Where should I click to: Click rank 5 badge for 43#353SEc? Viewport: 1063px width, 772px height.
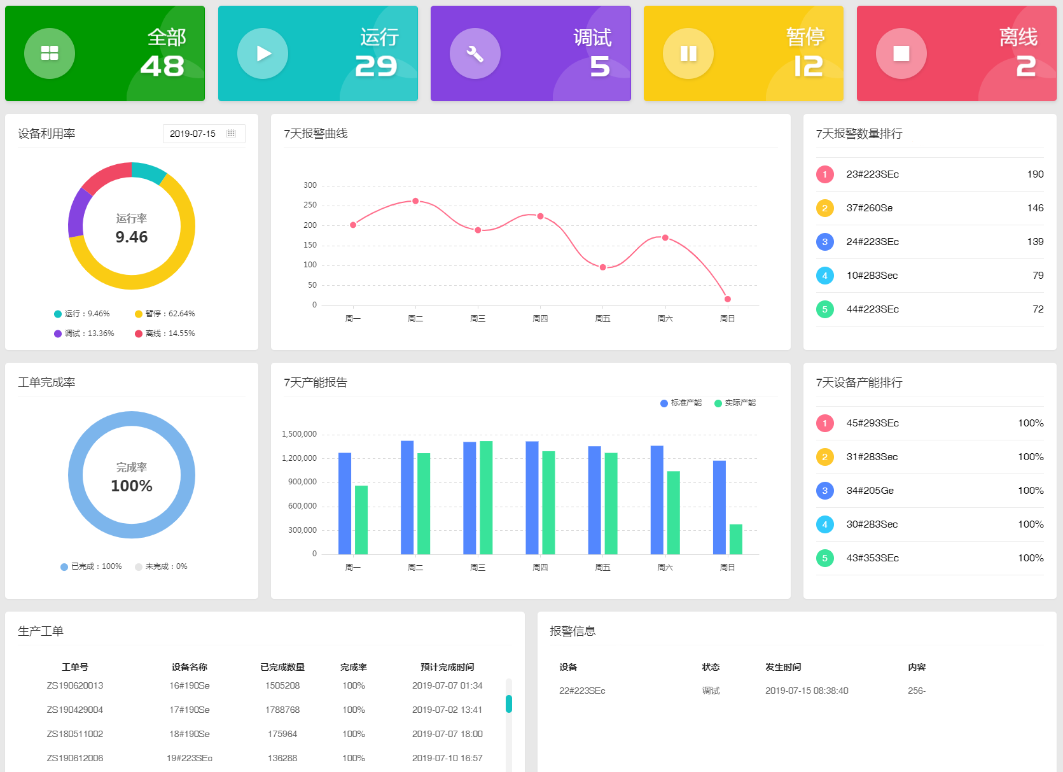[824, 558]
